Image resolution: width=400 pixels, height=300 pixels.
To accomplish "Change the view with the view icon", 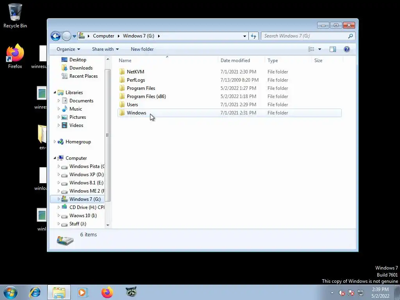I will coord(311,49).
